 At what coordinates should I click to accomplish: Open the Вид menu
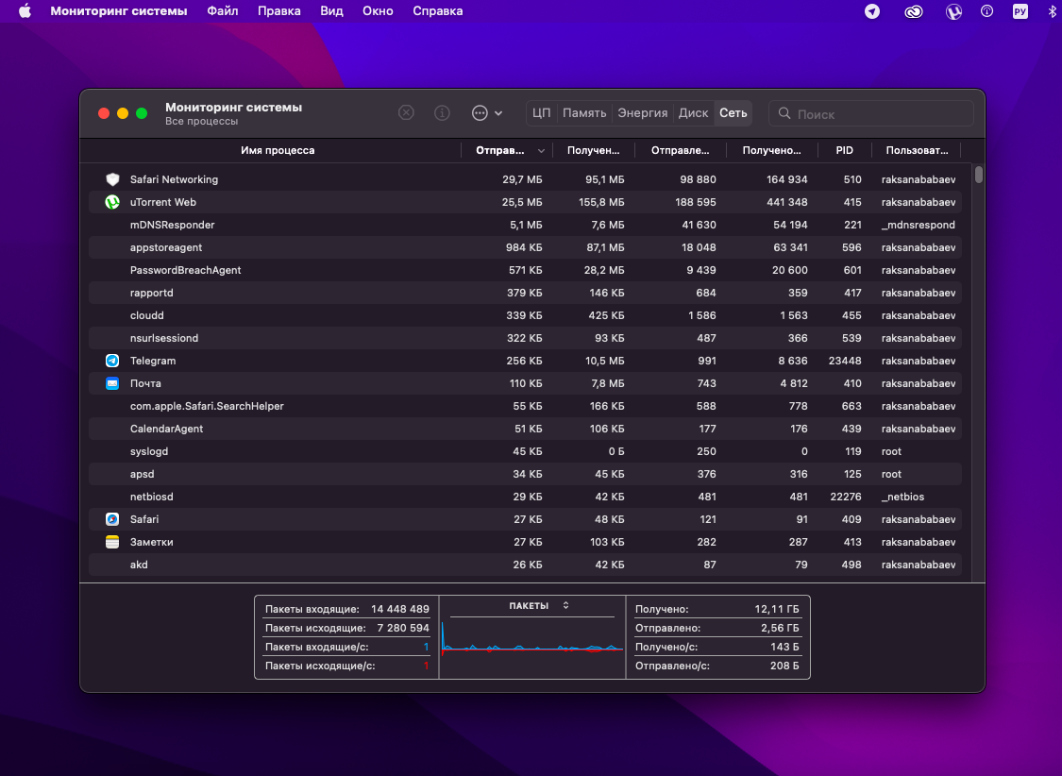331,11
